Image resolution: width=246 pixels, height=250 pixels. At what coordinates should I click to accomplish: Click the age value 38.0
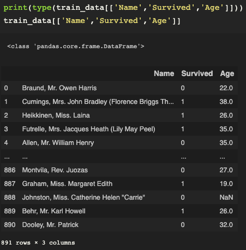[x=226, y=102]
